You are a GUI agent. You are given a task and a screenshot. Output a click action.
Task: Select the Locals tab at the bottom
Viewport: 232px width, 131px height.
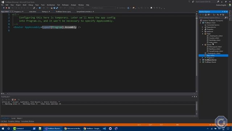(x=13, y=118)
